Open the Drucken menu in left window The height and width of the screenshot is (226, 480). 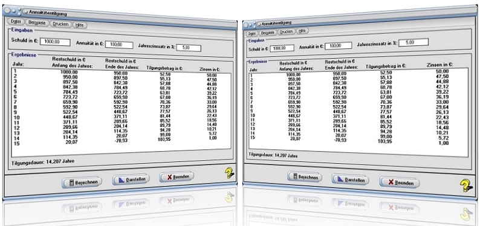pos(60,24)
